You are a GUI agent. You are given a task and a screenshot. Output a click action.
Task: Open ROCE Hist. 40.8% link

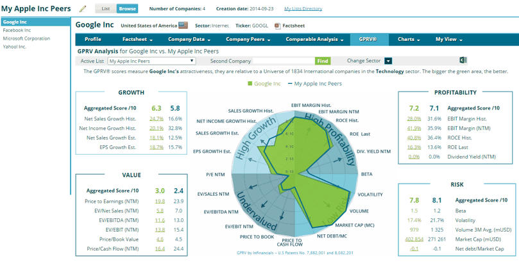pyautogui.click(x=414, y=138)
